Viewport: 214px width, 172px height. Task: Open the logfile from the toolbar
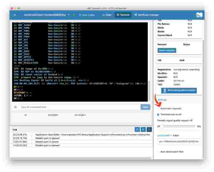86,15
